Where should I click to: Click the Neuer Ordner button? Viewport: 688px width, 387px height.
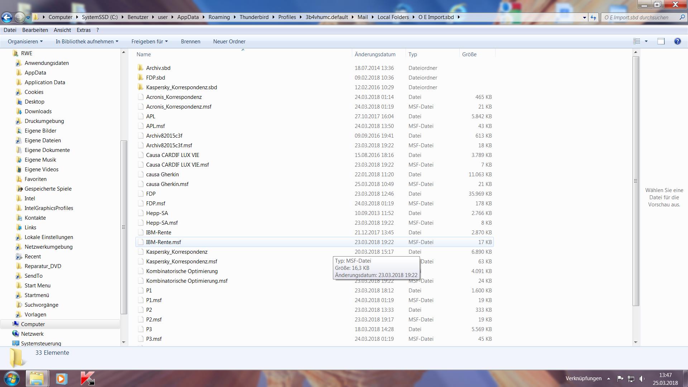tap(229, 41)
